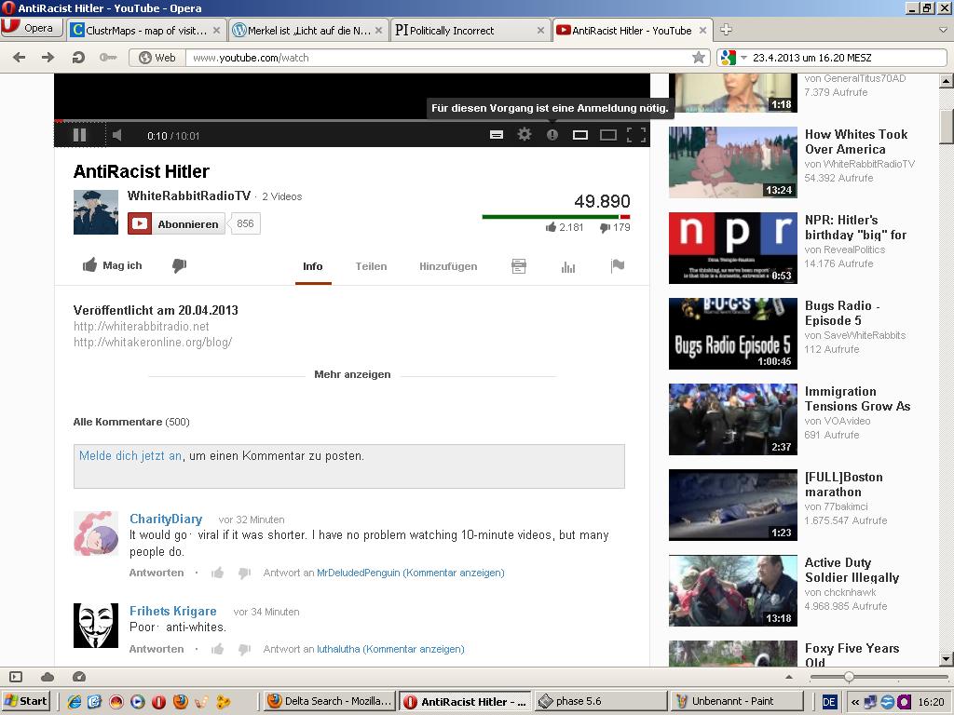Switch to the Delta Search Mozilla taskbar window
The height and width of the screenshot is (715, 954).
pos(330,701)
